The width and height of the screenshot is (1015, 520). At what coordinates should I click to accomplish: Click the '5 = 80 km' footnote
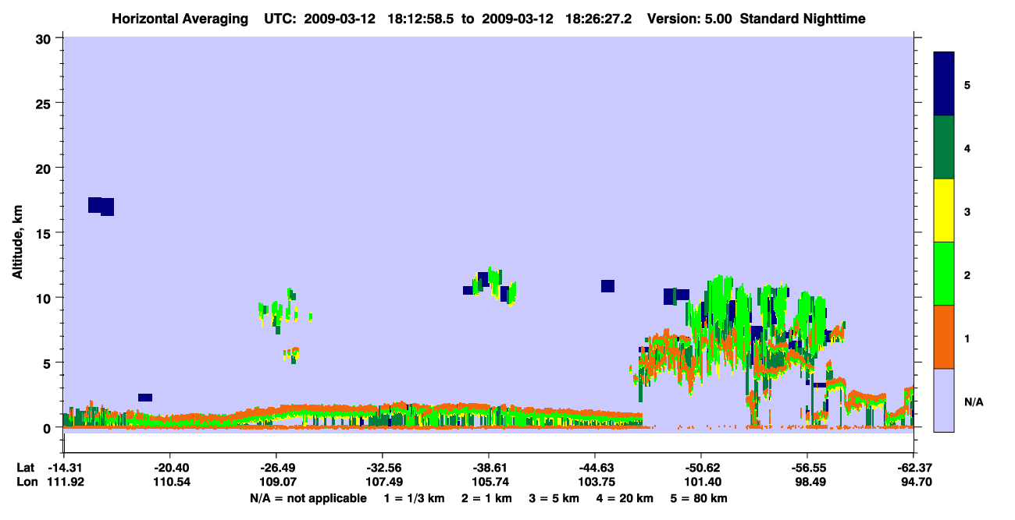click(699, 498)
